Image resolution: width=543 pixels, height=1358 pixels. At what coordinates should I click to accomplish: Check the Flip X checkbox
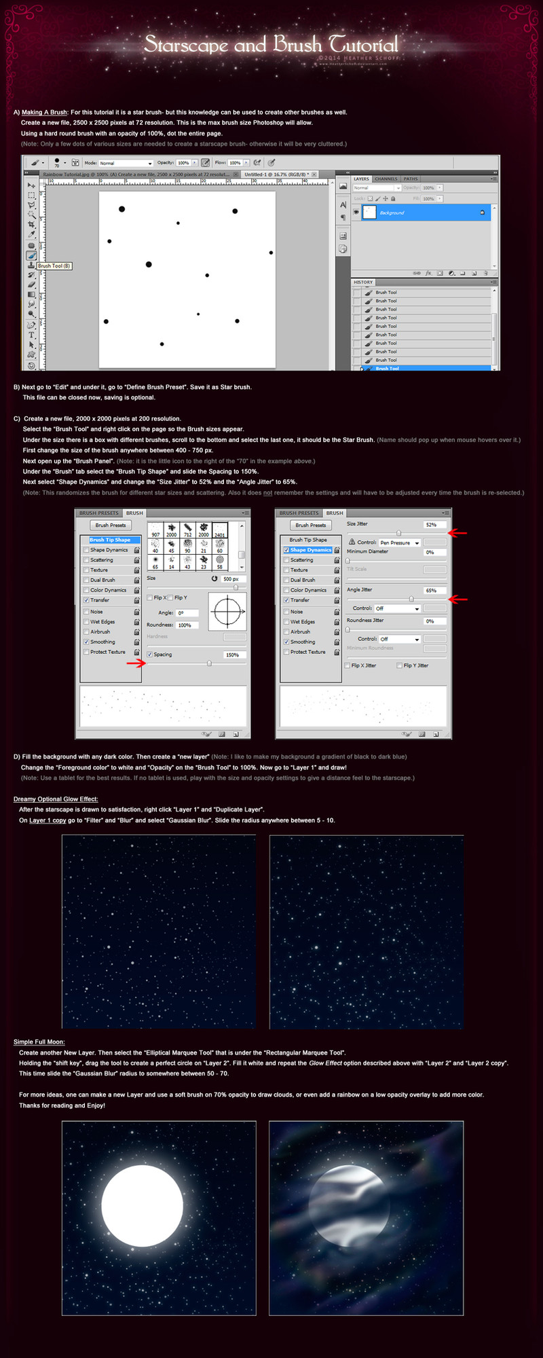[149, 598]
